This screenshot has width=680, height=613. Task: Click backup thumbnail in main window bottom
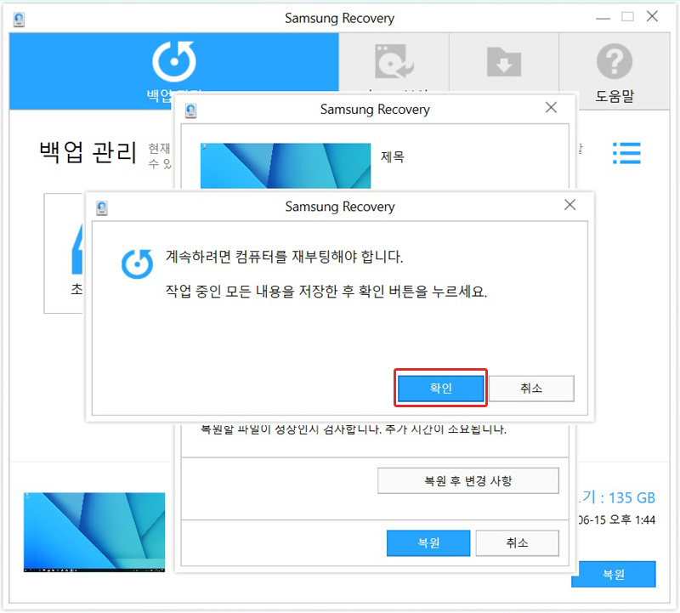(94, 532)
